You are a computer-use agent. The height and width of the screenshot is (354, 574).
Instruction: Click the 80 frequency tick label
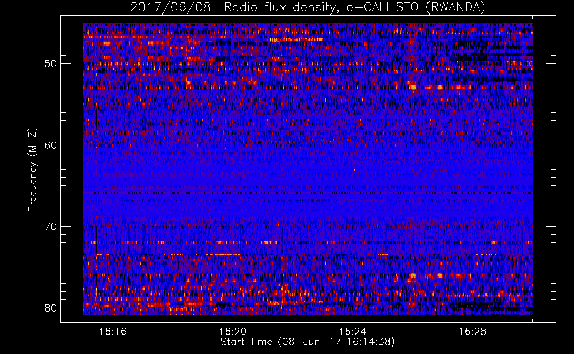pyautogui.click(x=51, y=308)
